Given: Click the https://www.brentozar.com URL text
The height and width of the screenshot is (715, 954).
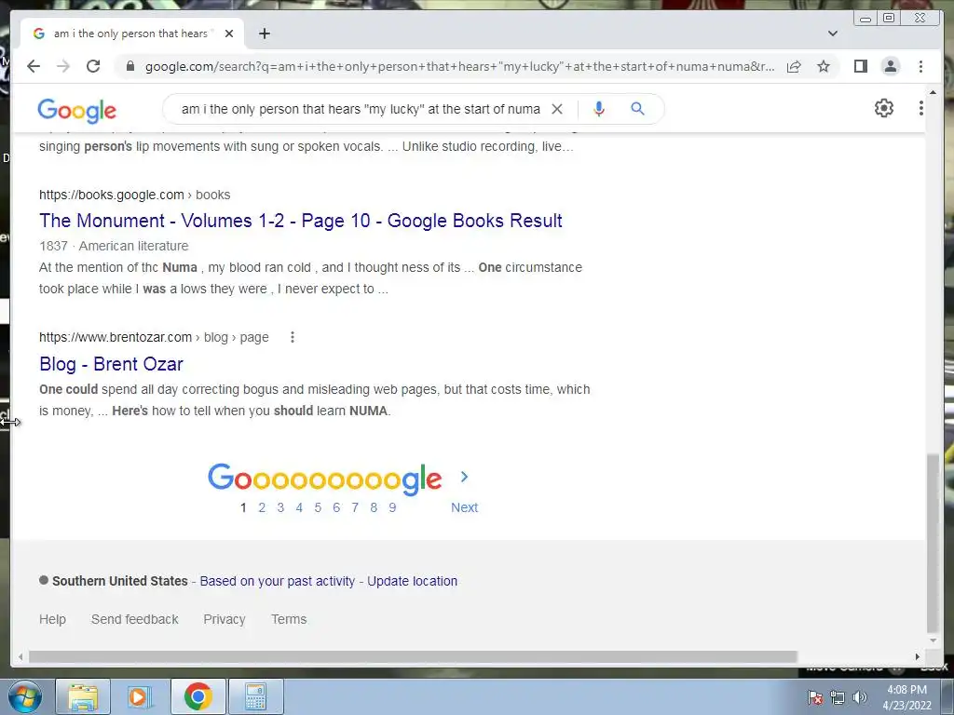Looking at the screenshot, I should (x=115, y=337).
